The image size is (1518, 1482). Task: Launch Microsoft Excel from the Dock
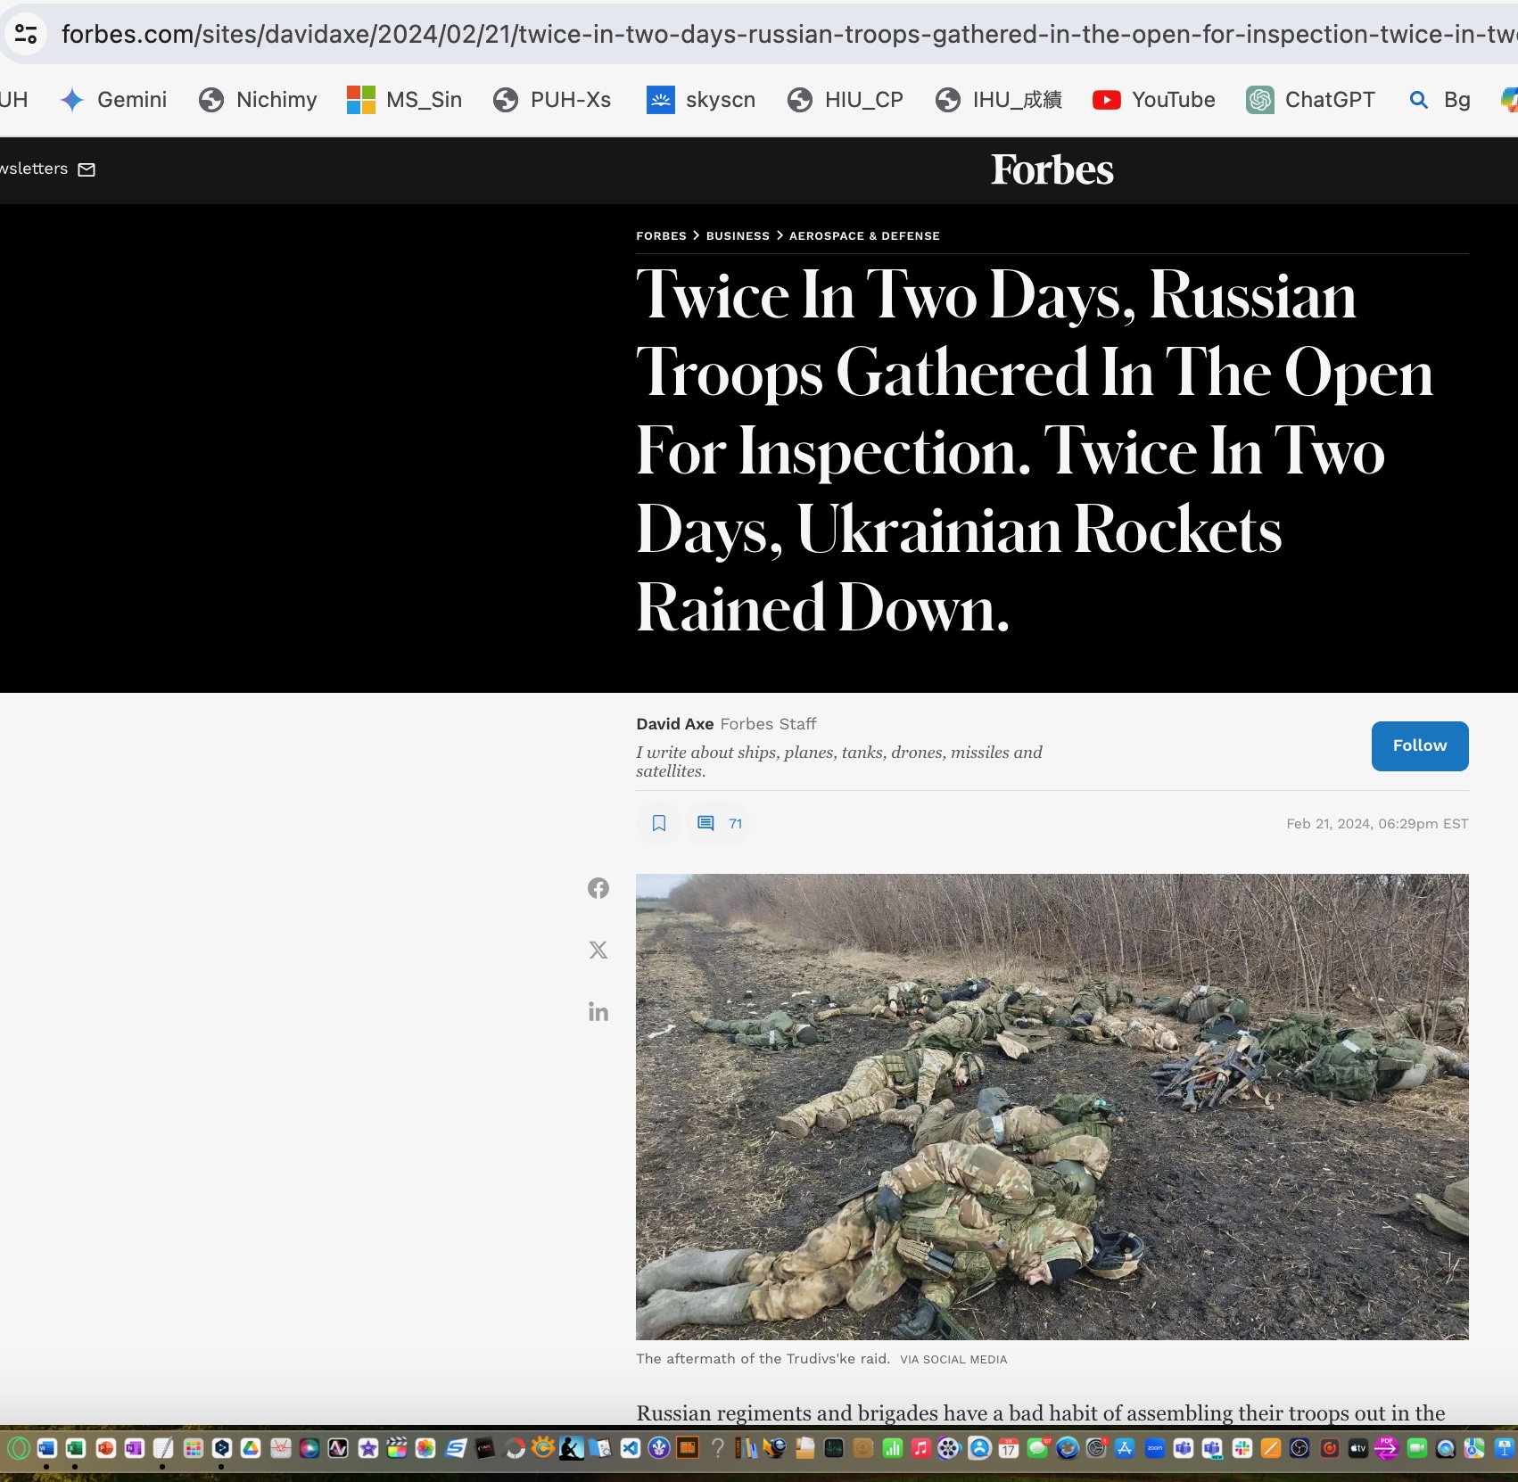[75, 1448]
